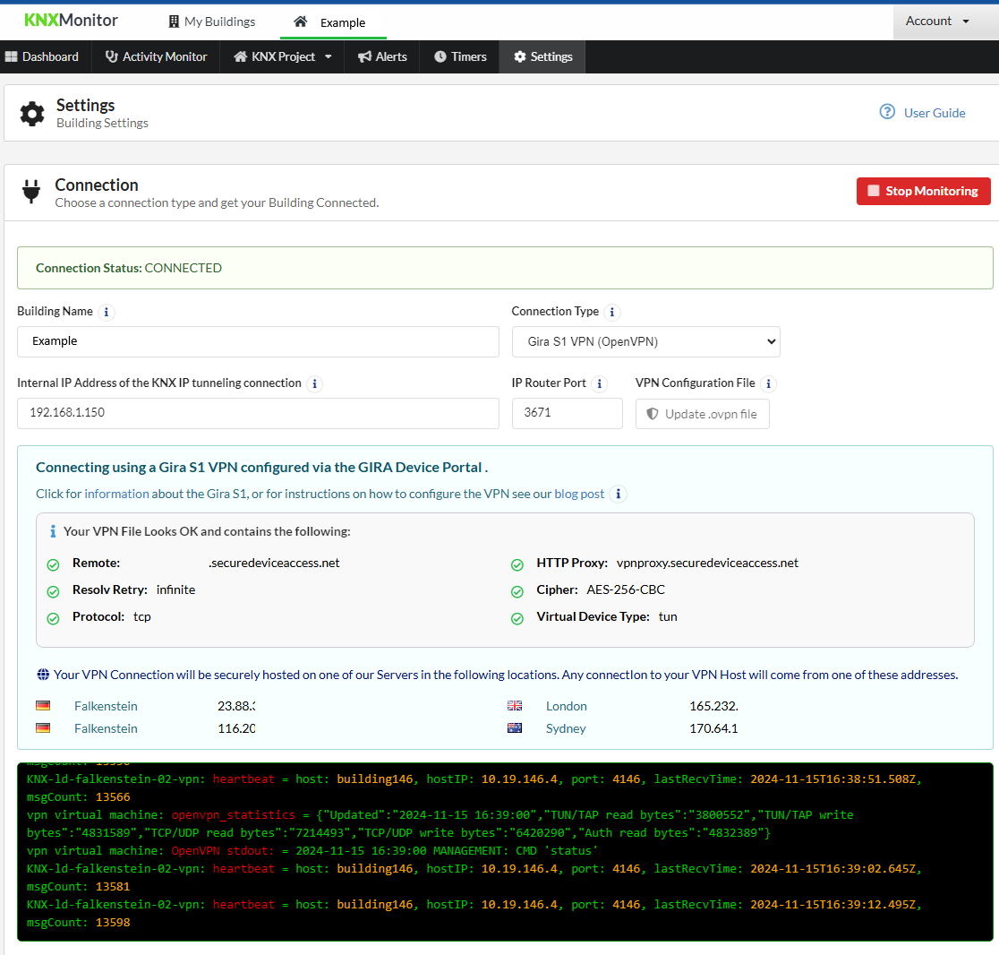
Task: Click the green check icon beside Resolv Retry
Action: coord(54,591)
